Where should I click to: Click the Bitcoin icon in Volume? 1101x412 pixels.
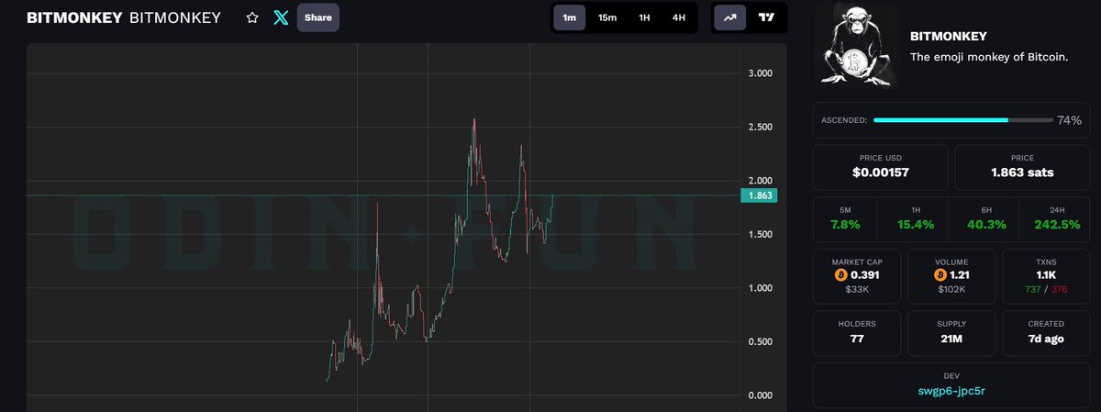(x=940, y=275)
